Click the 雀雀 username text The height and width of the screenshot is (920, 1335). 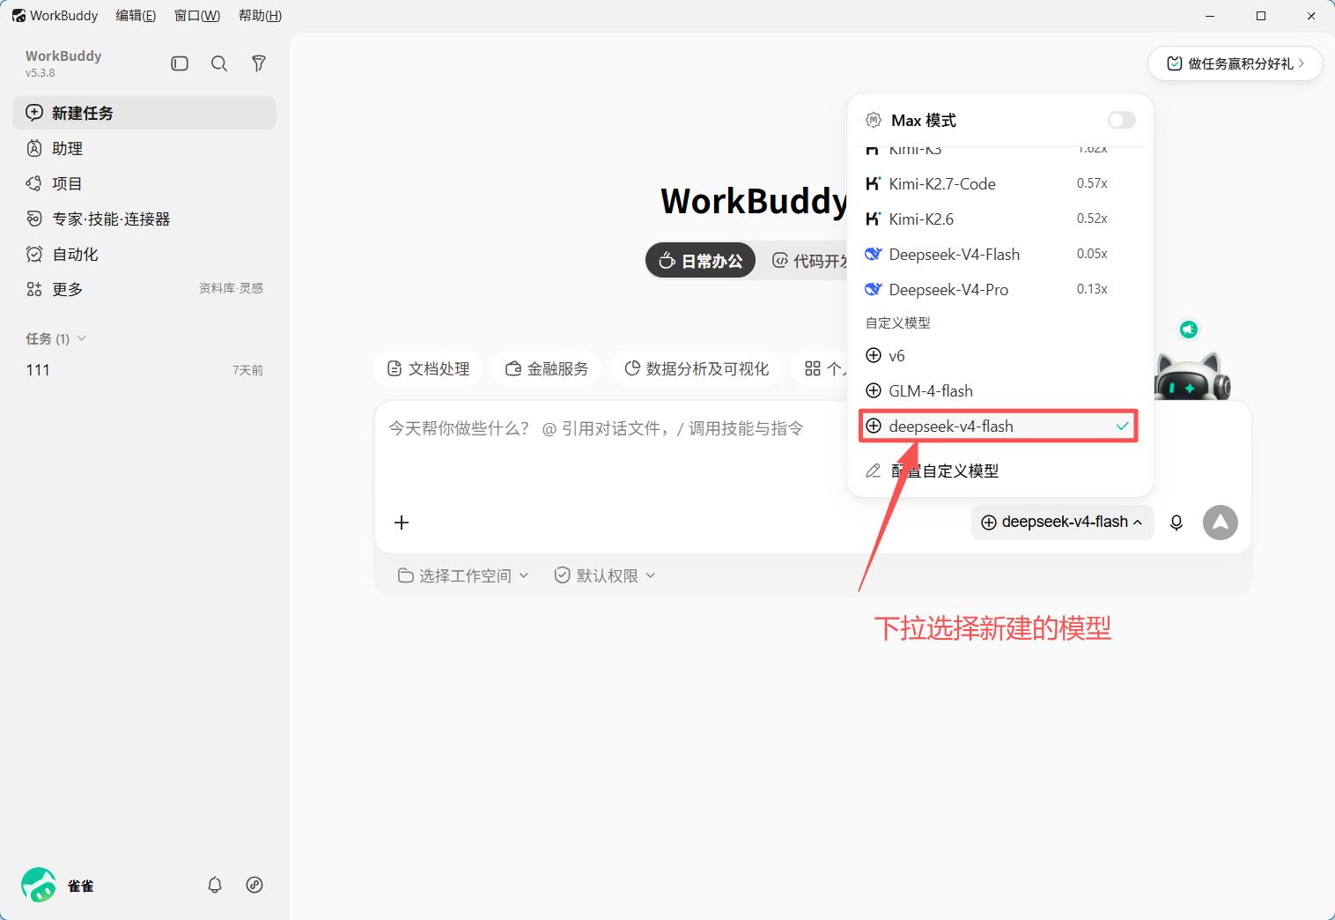[x=81, y=886]
